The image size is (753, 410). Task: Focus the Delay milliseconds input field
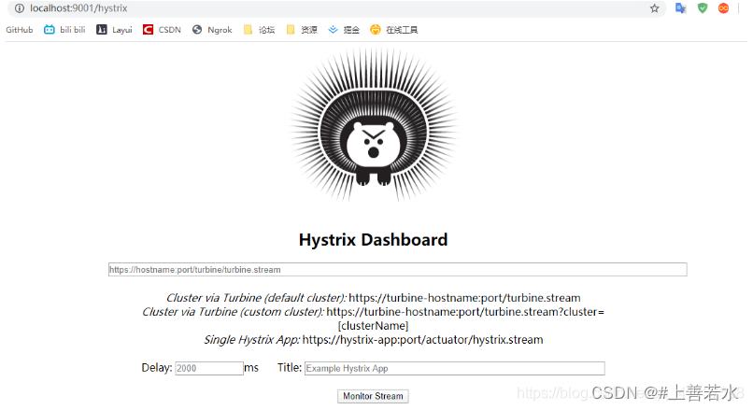tap(209, 368)
